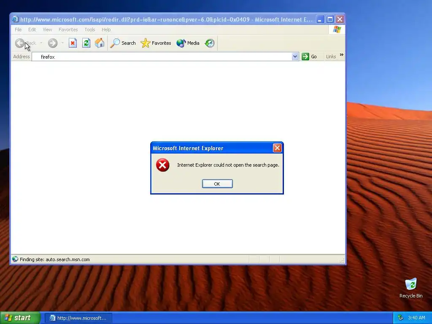This screenshot has height=324, width=432.
Task: Click the red error icon in dialog
Action: tap(162, 165)
